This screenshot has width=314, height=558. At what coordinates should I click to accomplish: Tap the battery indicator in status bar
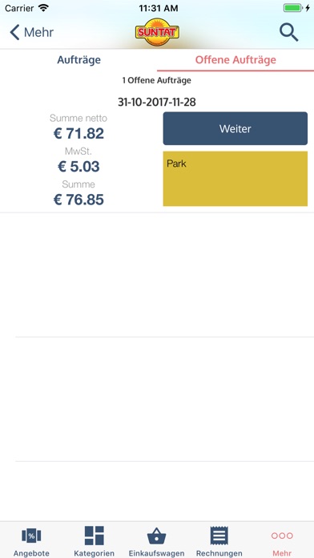click(292, 8)
